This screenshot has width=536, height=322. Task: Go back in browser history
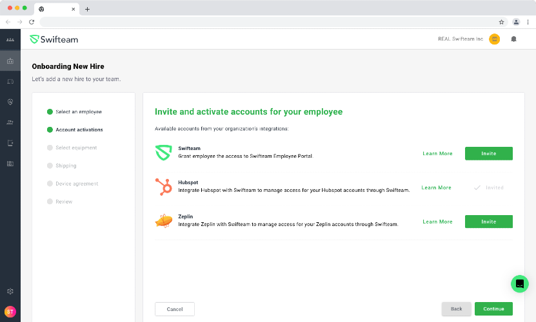[8, 22]
